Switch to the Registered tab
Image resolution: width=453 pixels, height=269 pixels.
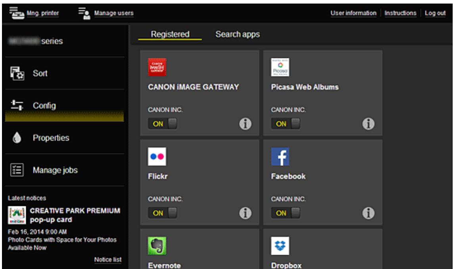coord(170,34)
